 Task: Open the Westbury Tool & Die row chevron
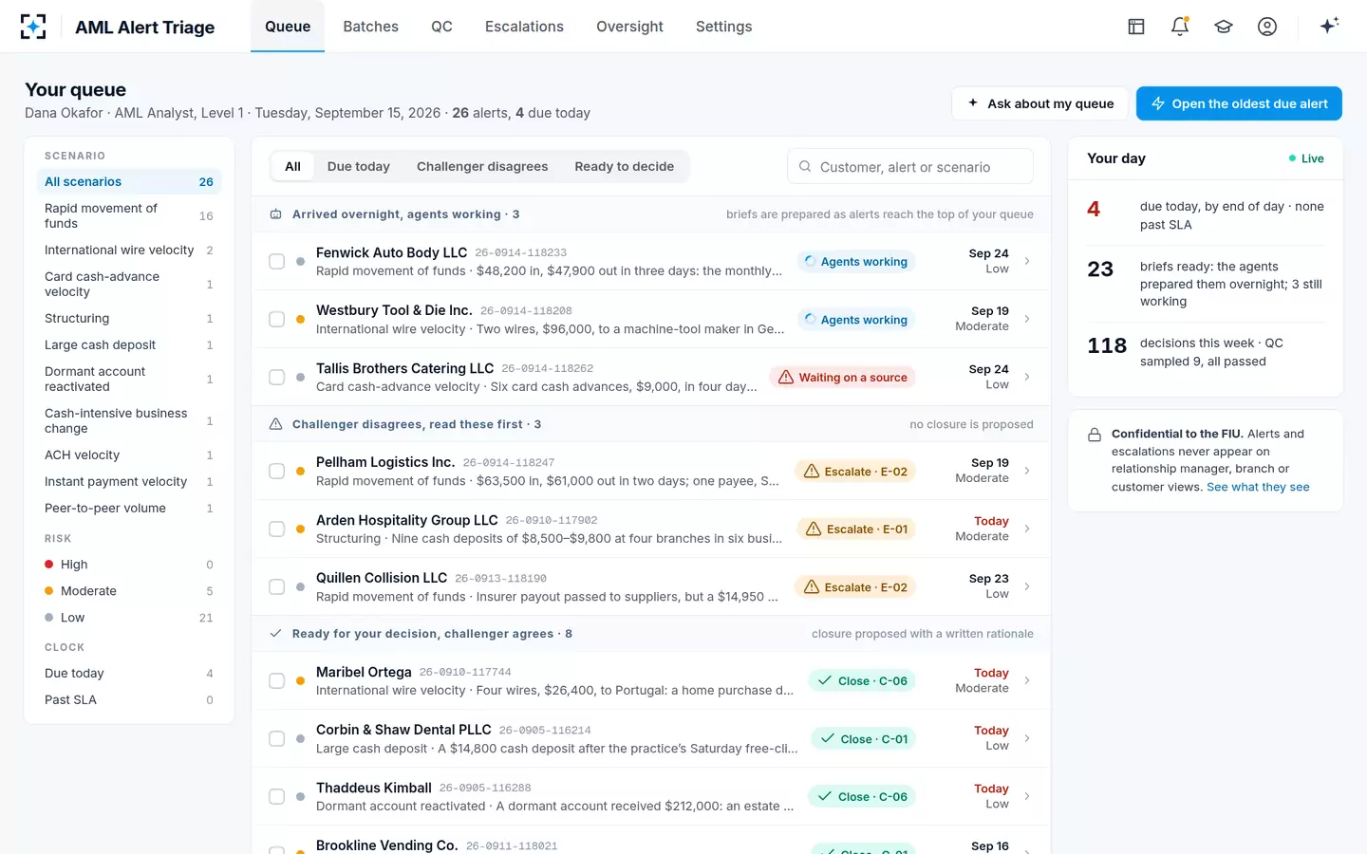coord(1027,319)
